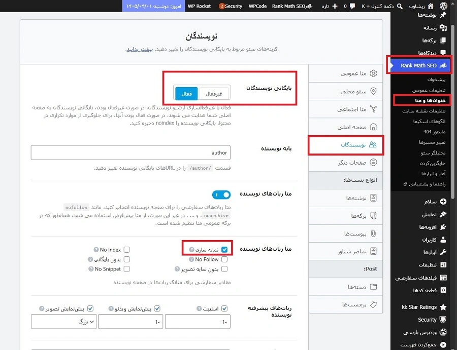Set author archives to فعال

(186, 94)
